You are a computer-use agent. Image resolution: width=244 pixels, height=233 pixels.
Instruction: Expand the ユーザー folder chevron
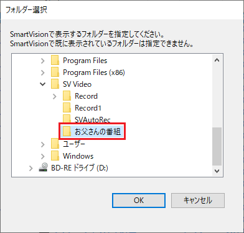(43, 144)
